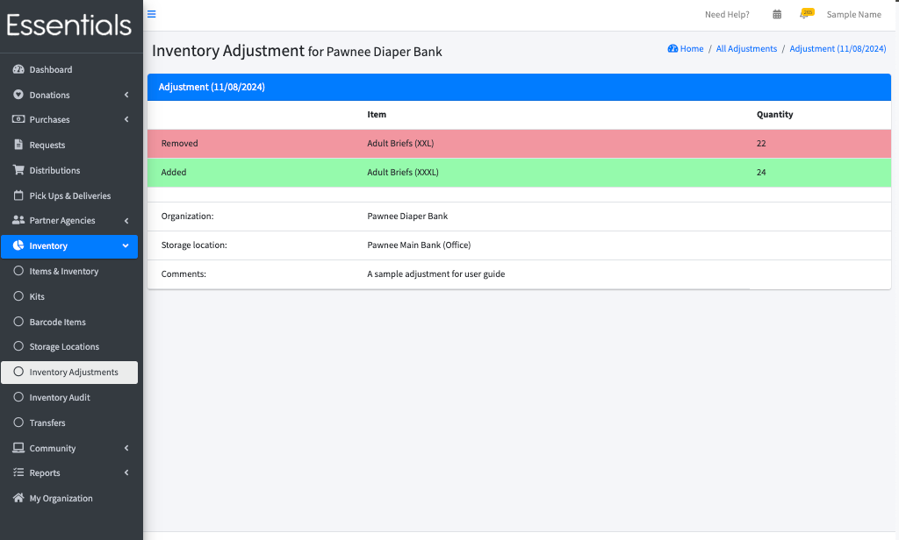Click the Adjustment (11/08/2024) breadcrumb
The image size is (899, 540).
(x=838, y=49)
